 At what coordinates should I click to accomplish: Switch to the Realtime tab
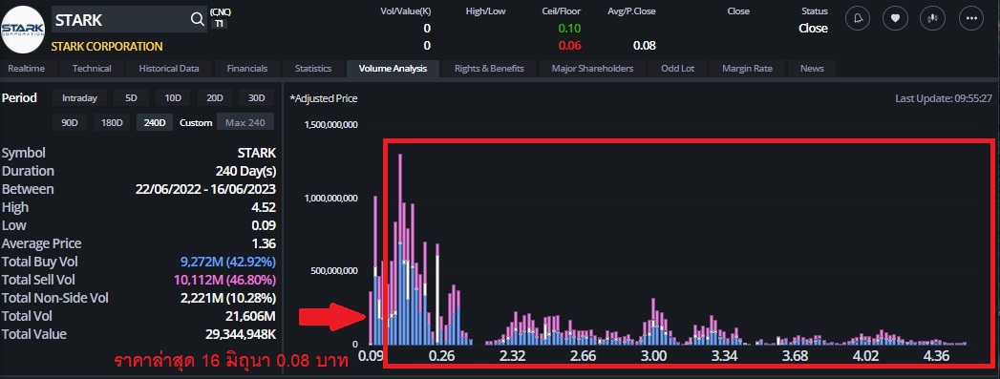point(26,68)
